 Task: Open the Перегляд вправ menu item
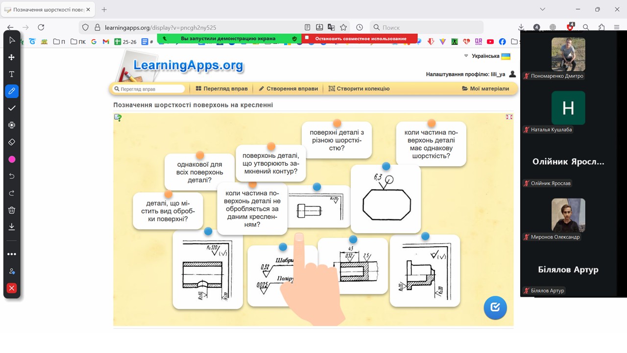click(x=221, y=89)
